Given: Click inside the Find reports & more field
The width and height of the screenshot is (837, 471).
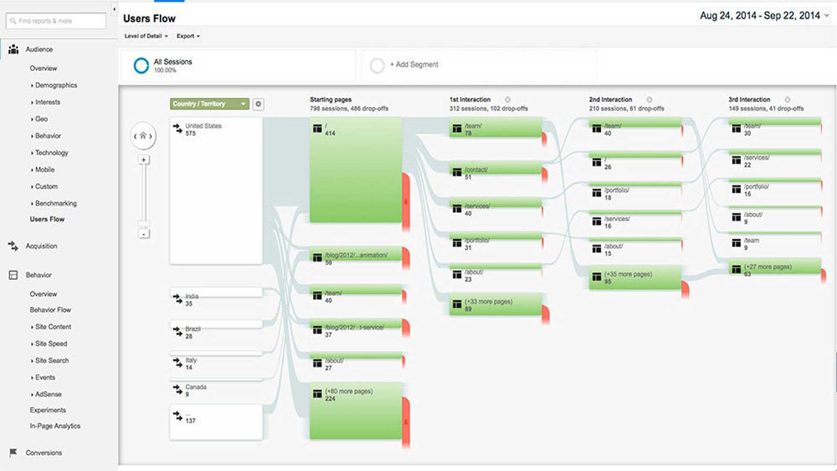Looking at the screenshot, I should [57, 20].
